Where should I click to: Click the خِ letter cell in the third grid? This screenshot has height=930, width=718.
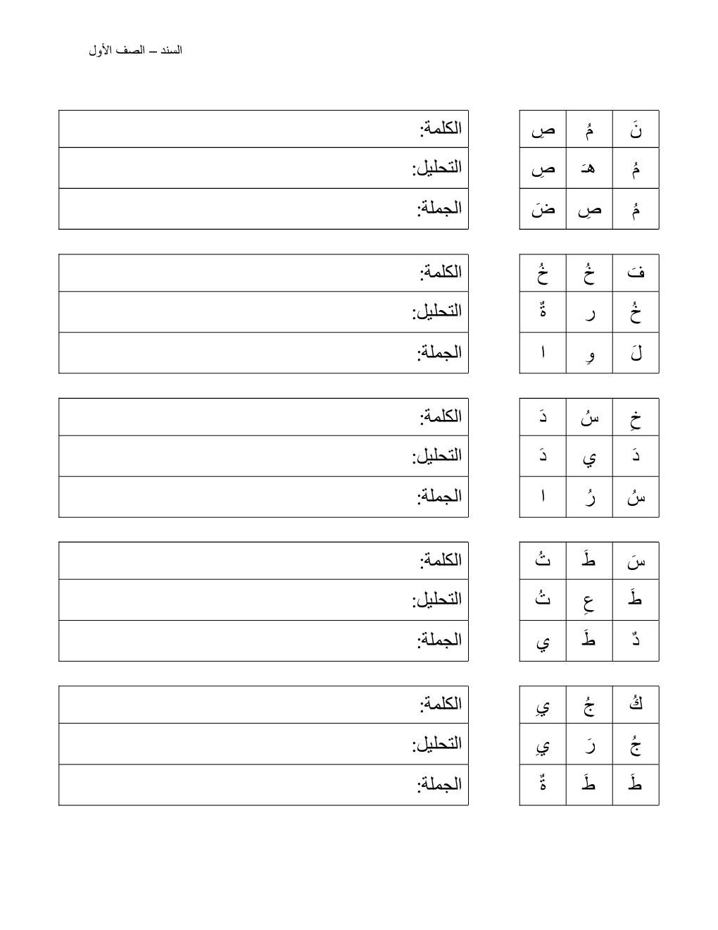point(636,417)
